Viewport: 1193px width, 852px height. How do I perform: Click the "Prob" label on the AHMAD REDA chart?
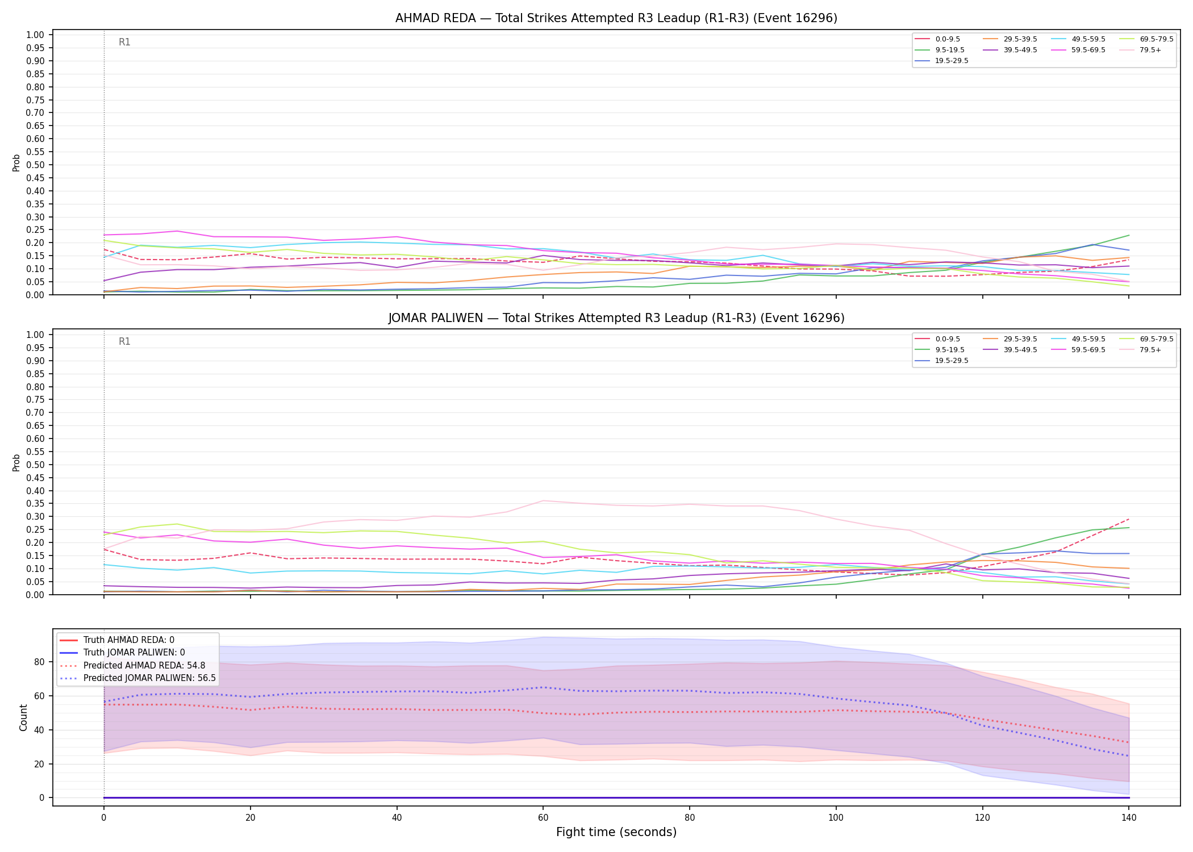(x=16, y=162)
